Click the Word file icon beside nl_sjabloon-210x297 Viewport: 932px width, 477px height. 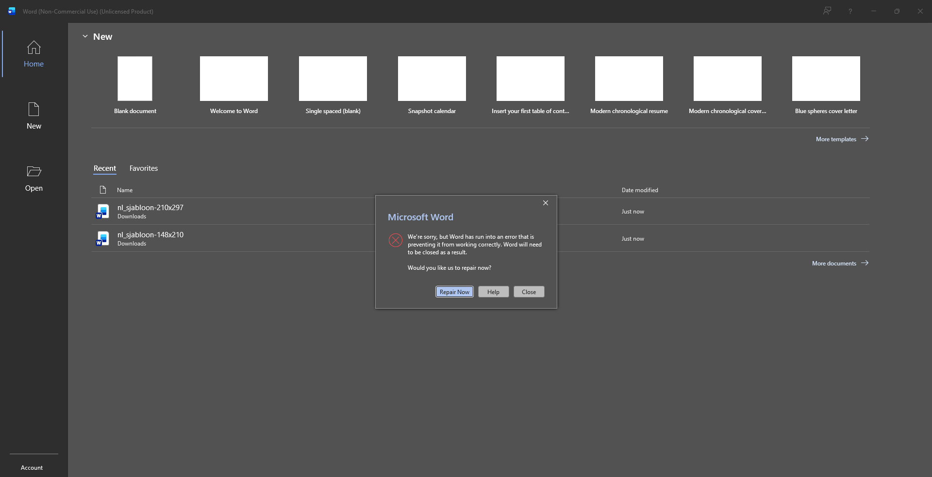tap(102, 211)
